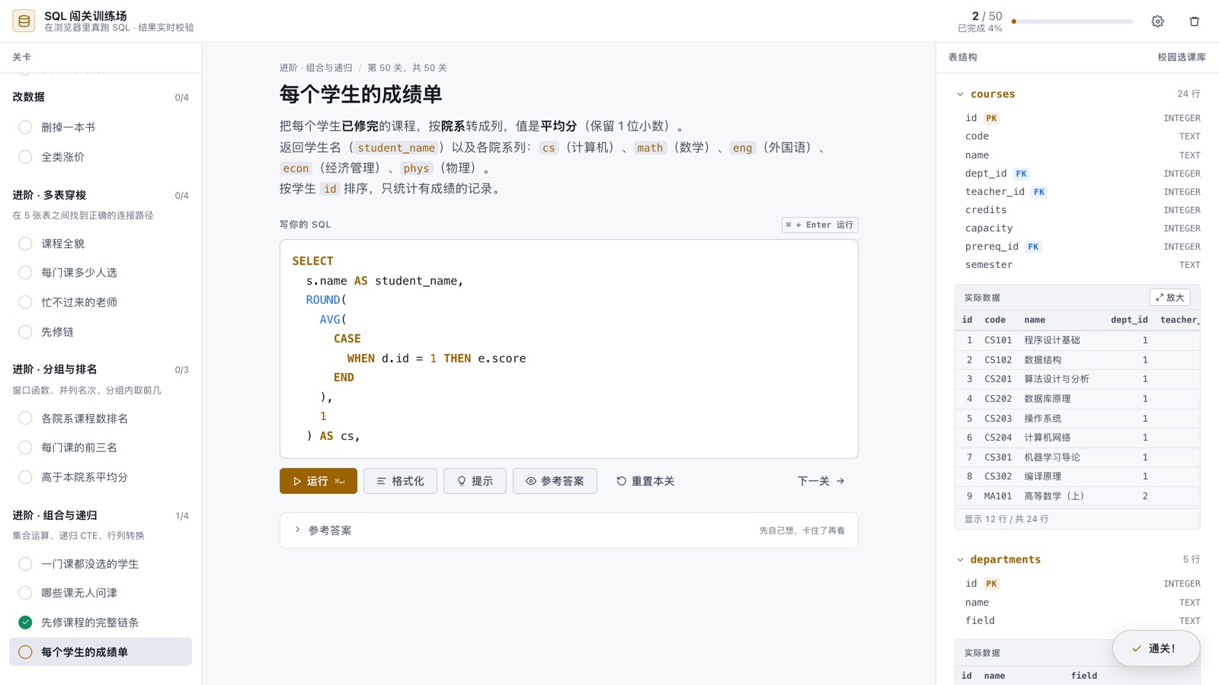Click the CS301 机器学习导论 data row
1219x685 pixels.
pyautogui.click(x=1077, y=457)
